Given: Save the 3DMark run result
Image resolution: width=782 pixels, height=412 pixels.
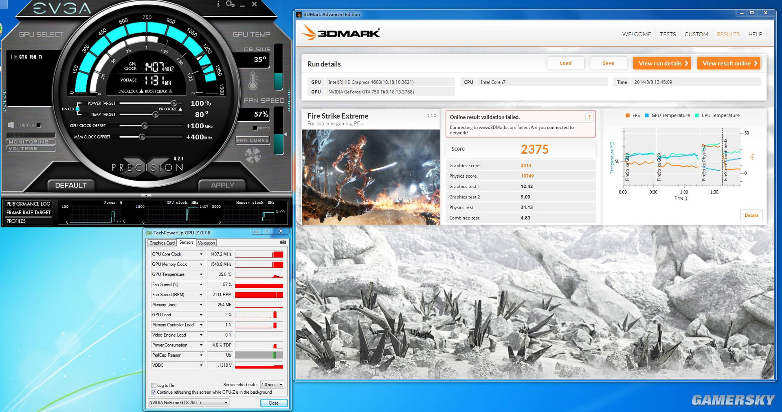Looking at the screenshot, I should point(608,63).
